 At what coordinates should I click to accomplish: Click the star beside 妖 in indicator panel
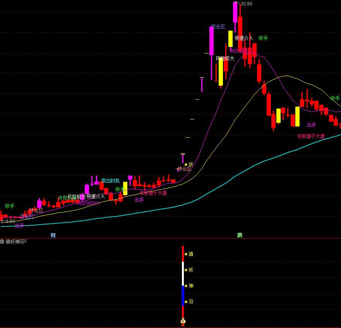coord(186,270)
